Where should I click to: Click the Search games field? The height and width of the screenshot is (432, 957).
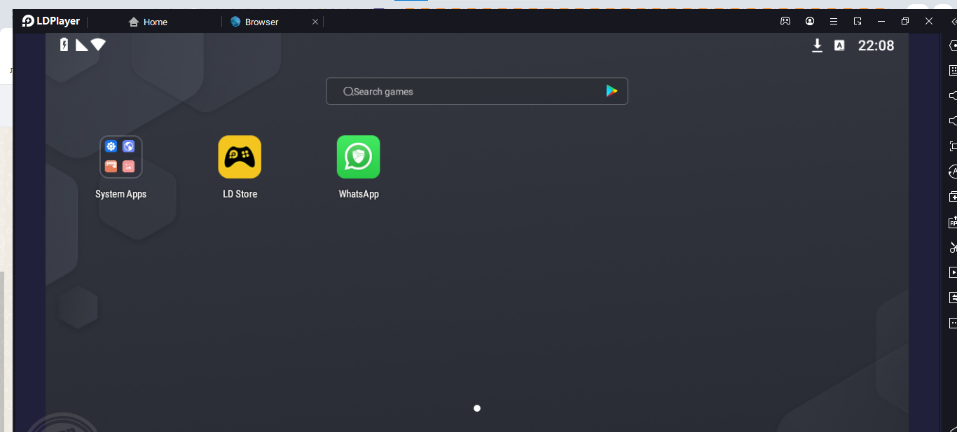[x=477, y=91]
